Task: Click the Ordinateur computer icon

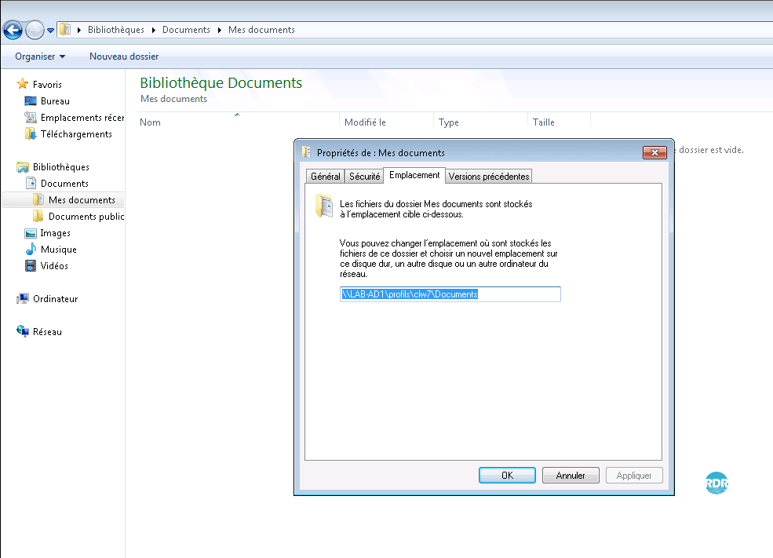Action: (22, 298)
